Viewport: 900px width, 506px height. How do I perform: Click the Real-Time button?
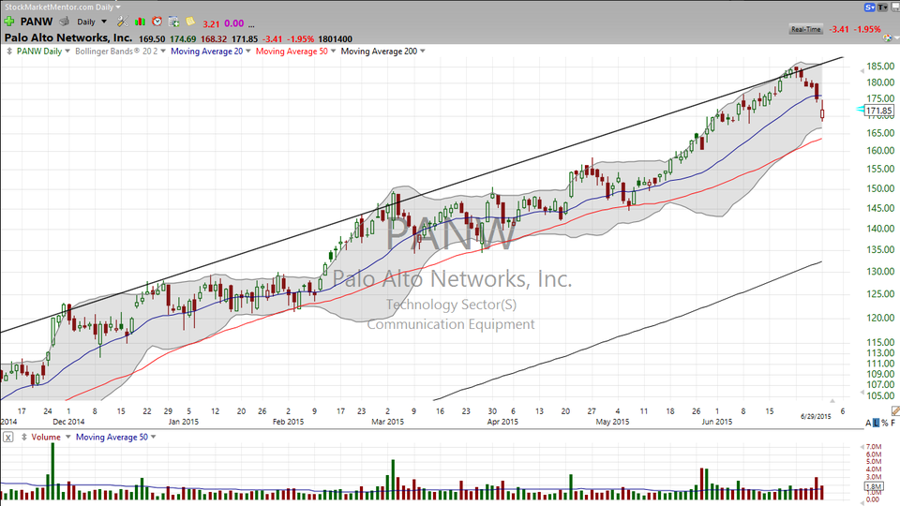806,29
